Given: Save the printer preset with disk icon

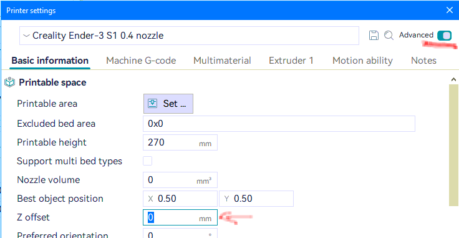Looking at the screenshot, I should (x=374, y=36).
